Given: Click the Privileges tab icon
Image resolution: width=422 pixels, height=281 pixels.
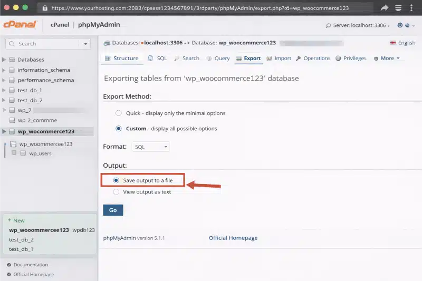Looking at the screenshot, I should tap(338, 59).
